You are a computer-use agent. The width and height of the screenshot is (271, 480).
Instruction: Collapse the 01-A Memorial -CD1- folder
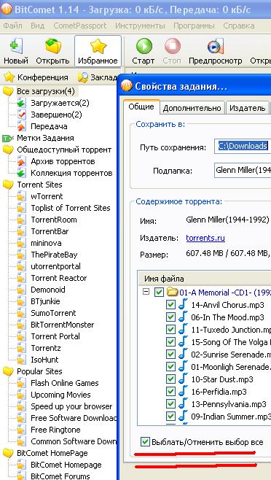click(146, 292)
